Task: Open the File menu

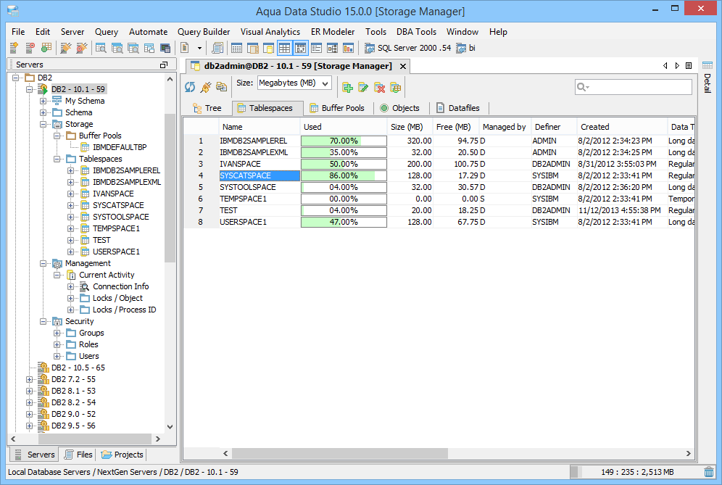Action: click(x=18, y=32)
